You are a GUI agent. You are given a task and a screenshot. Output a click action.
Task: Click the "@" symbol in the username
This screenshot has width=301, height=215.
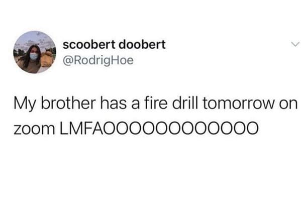pos(67,61)
